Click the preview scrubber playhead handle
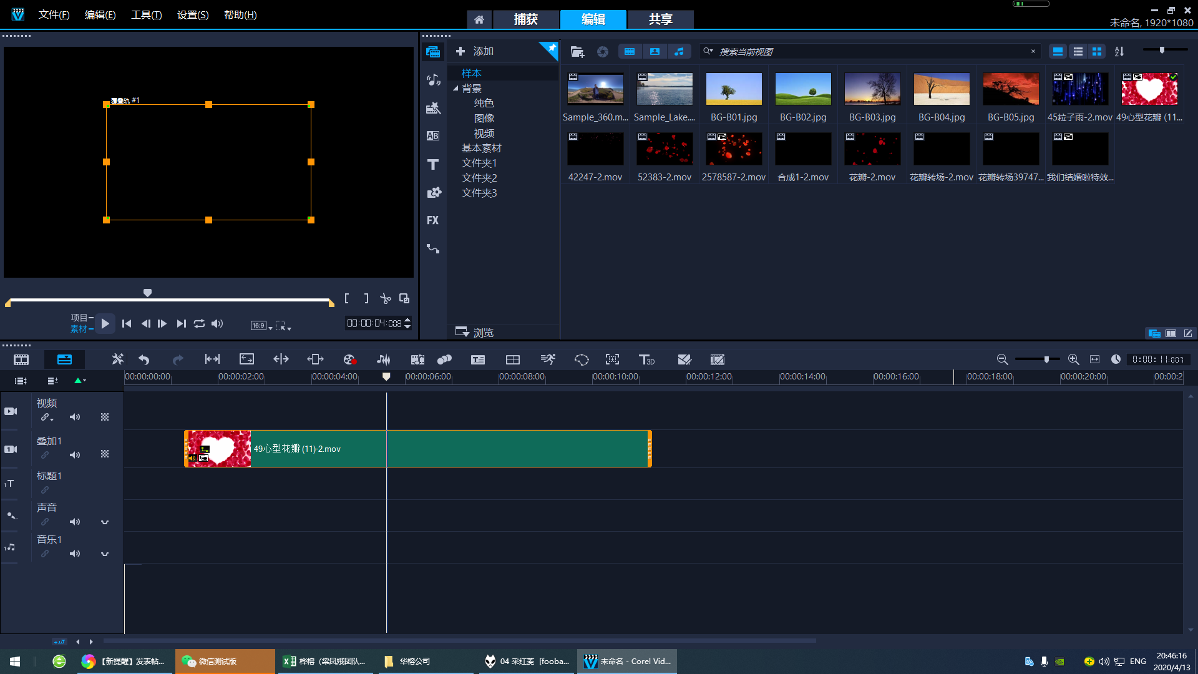1198x674 pixels. 148,293
